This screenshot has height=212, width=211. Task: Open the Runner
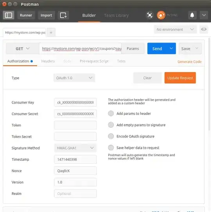pyautogui.click(x=26, y=15)
